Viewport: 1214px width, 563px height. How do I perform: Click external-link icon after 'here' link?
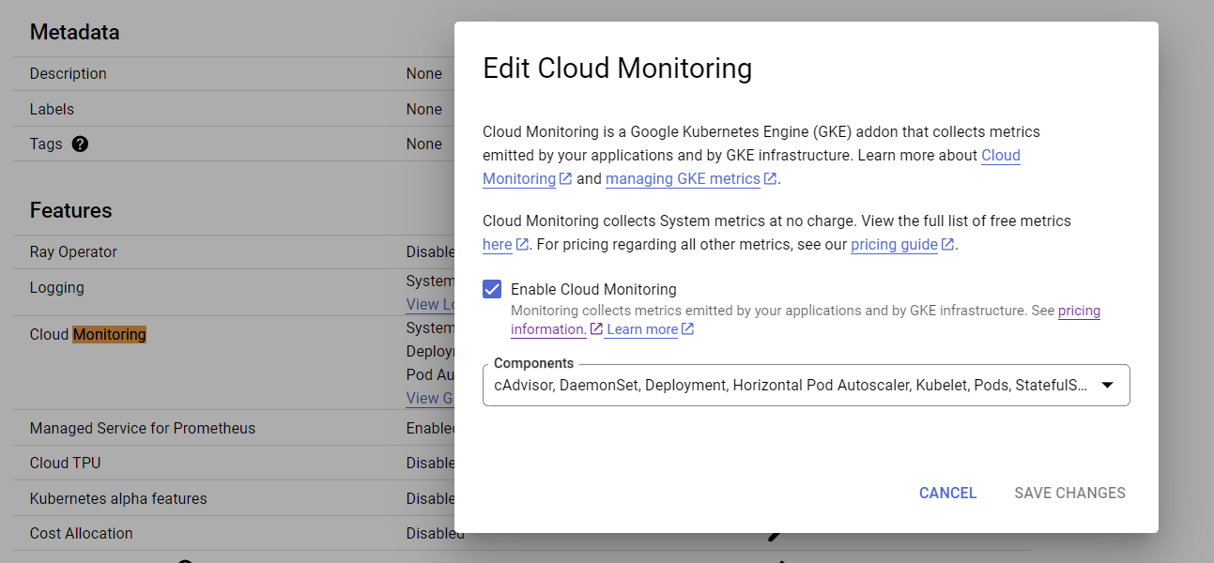click(x=522, y=244)
